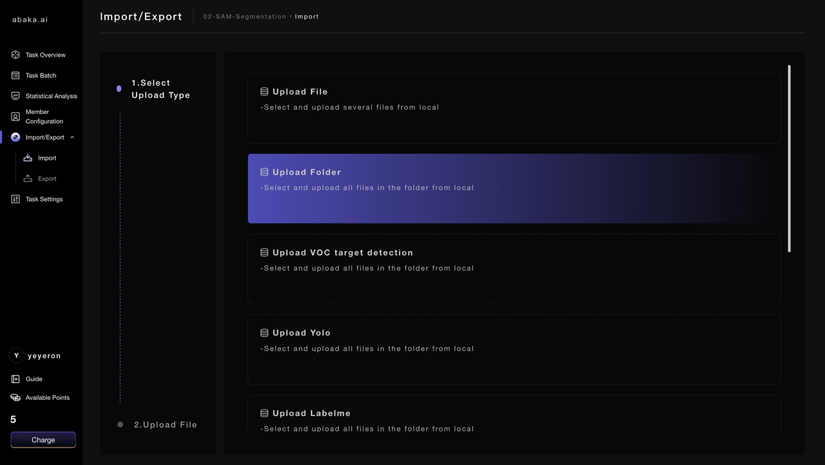The height and width of the screenshot is (465, 825).
Task: Click the Available Points coins icon
Action: coord(15,397)
